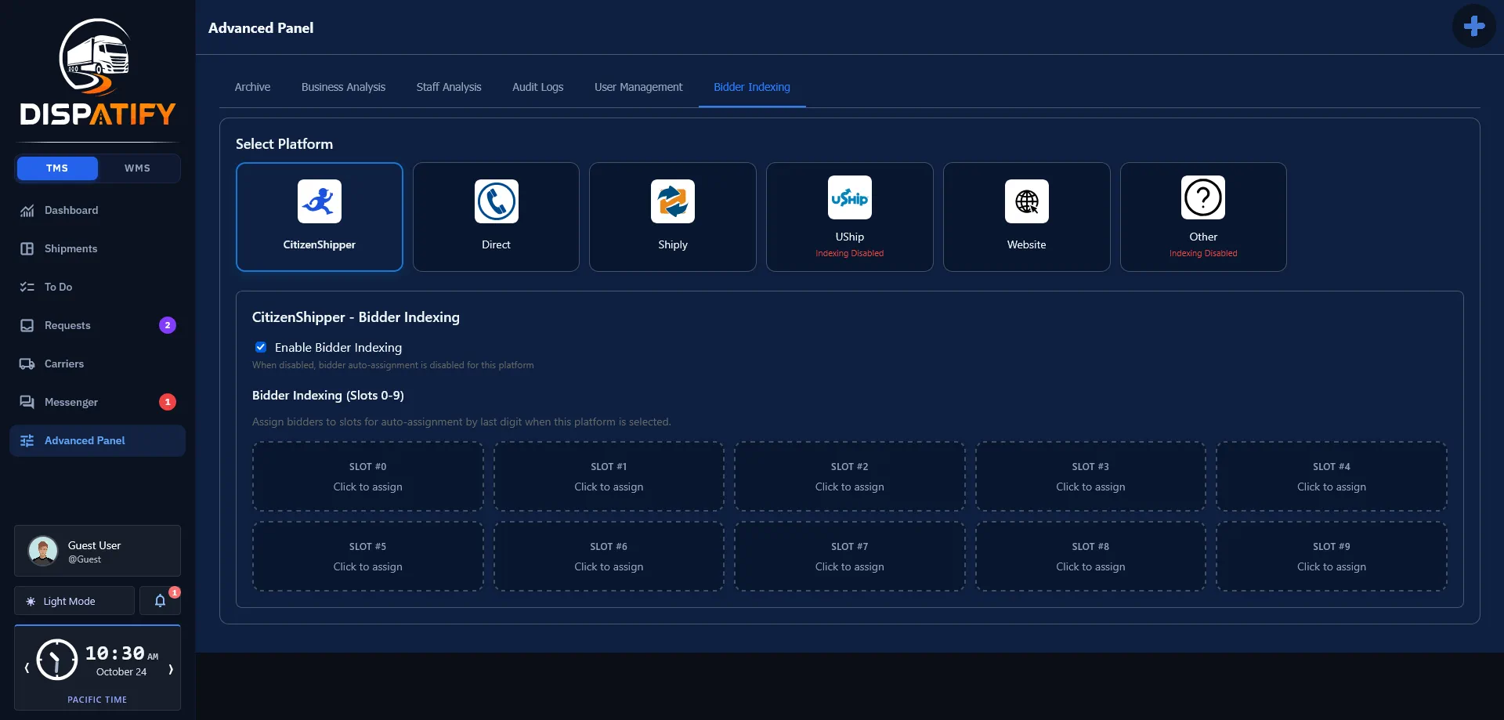Click Slot #4 to assign bidder

(x=1332, y=476)
